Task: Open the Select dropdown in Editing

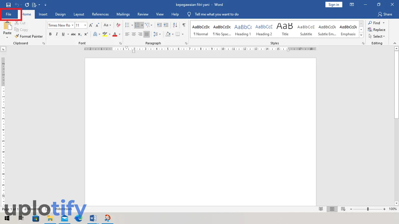Action: click(377, 36)
